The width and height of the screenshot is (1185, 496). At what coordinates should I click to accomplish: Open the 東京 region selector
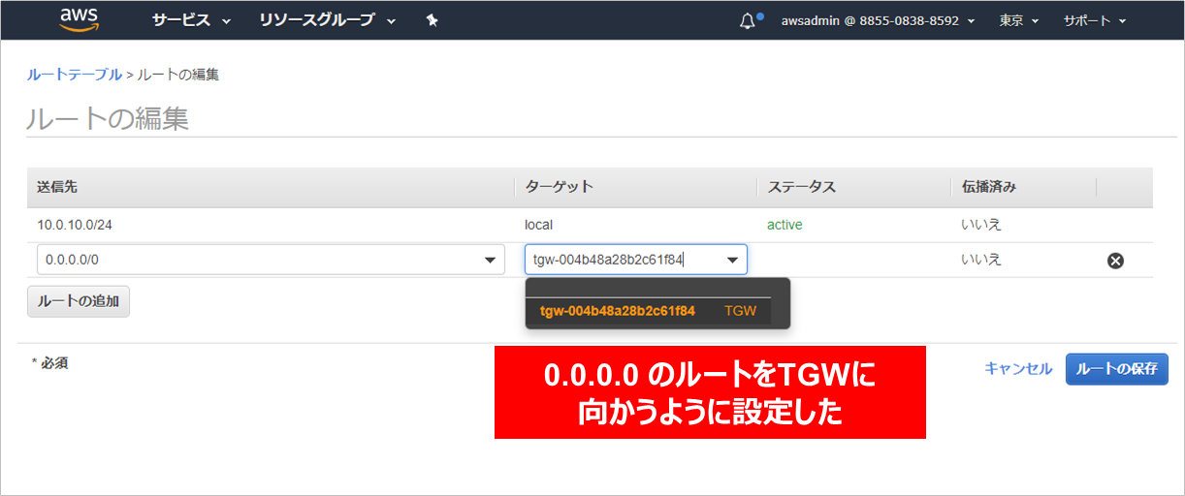click(x=1018, y=20)
